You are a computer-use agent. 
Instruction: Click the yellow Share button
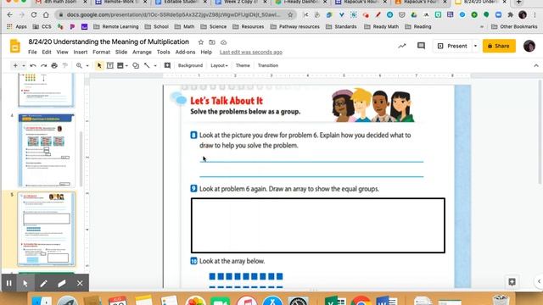point(499,46)
